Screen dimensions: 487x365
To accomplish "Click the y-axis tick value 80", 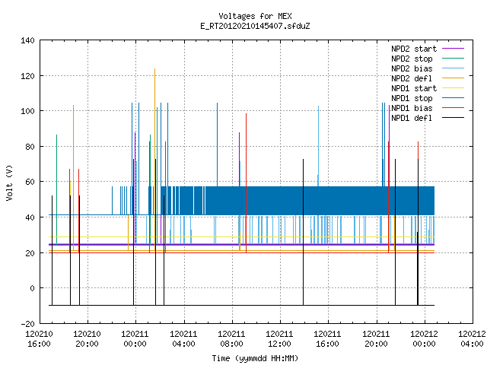I will pos(30,147).
